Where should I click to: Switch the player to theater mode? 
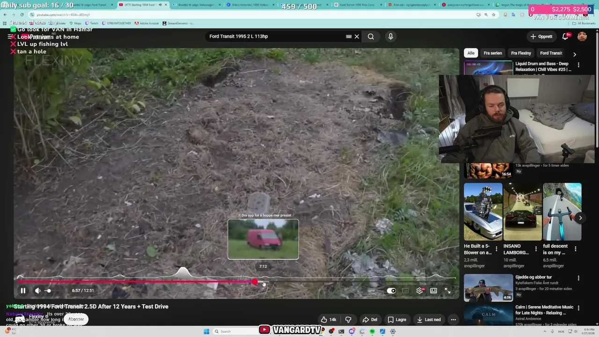(x=434, y=291)
